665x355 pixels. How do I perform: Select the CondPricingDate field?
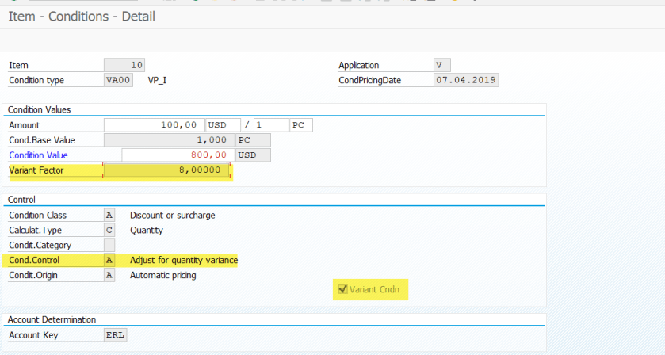(466, 80)
